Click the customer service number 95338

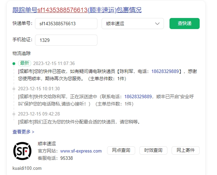coord(67,158)
